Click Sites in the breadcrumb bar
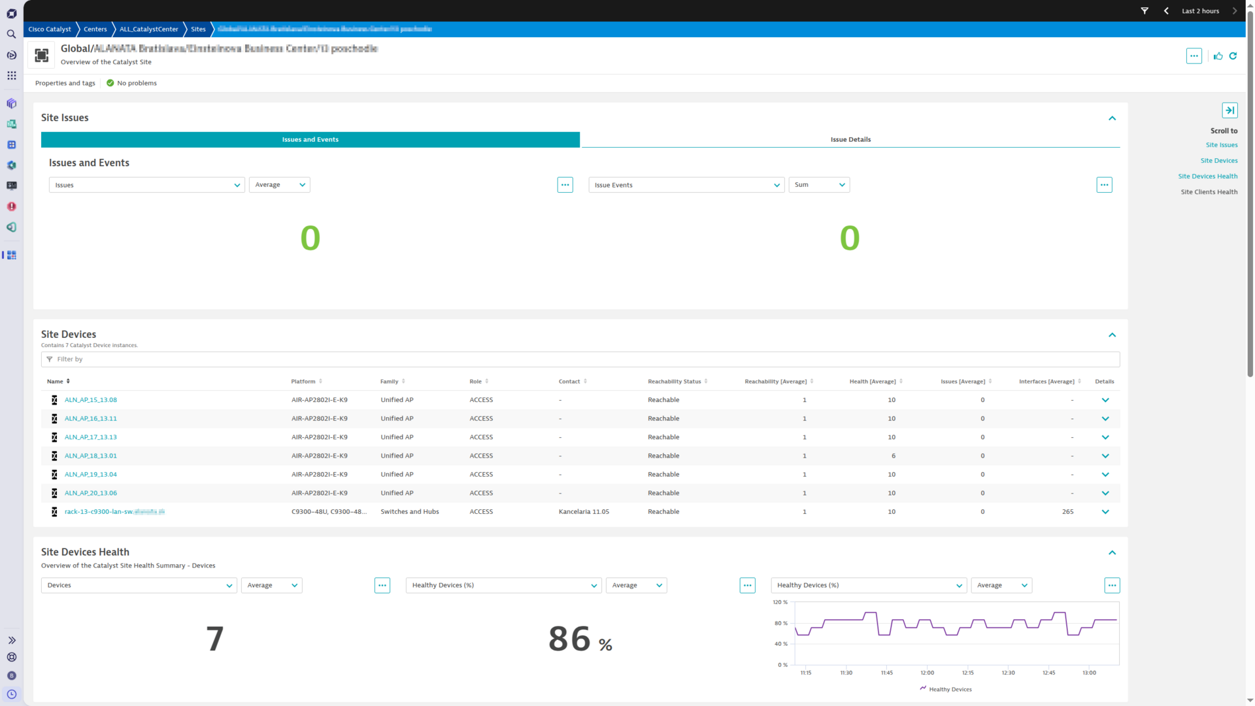This screenshot has width=1255, height=706. [198, 29]
